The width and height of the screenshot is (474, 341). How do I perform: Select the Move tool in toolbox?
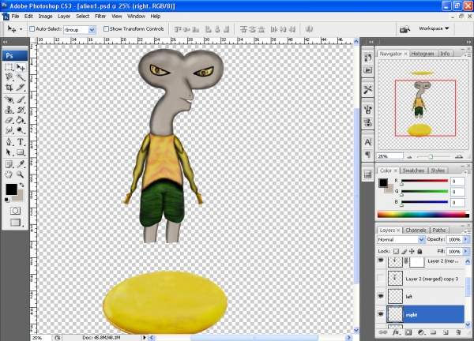coord(21,67)
